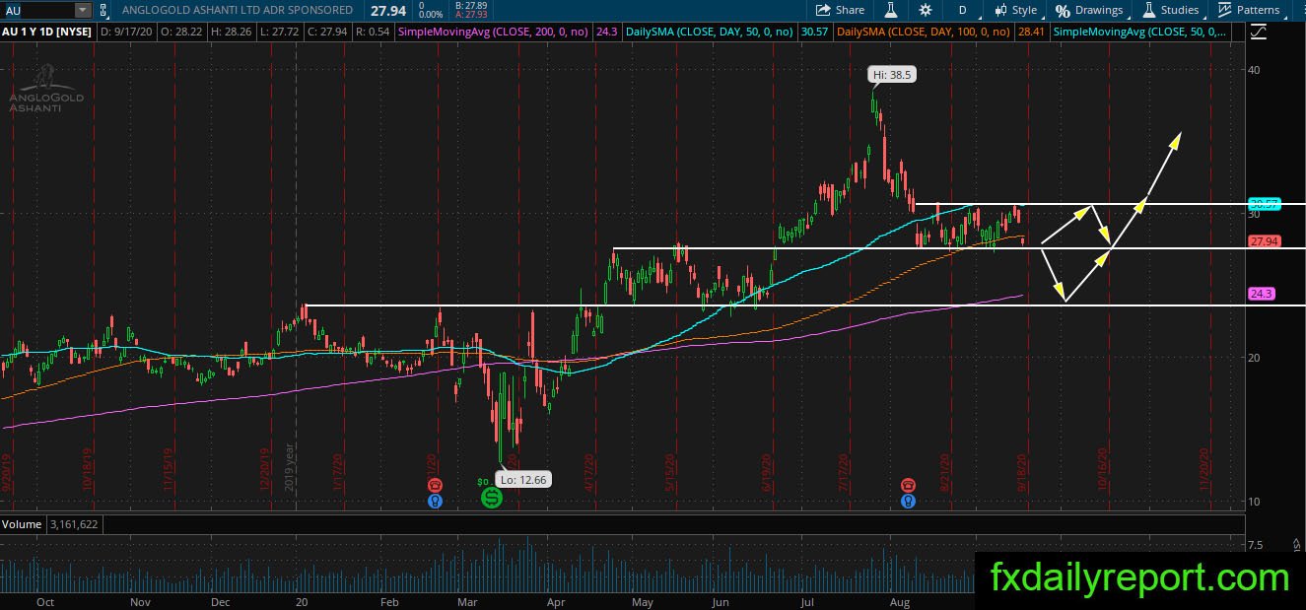The width and height of the screenshot is (1306, 610).
Task: Click the Hi: 38.5 price bubble
Action: [894, 74]
